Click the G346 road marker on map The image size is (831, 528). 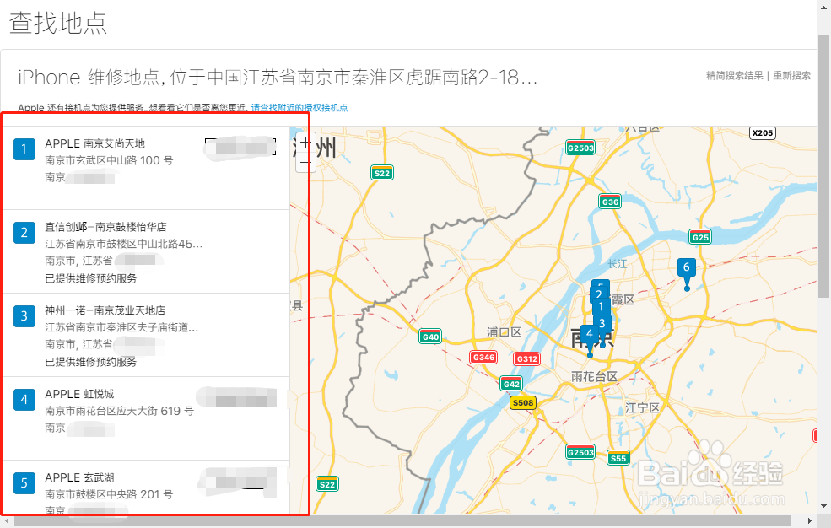click(483, 357)
